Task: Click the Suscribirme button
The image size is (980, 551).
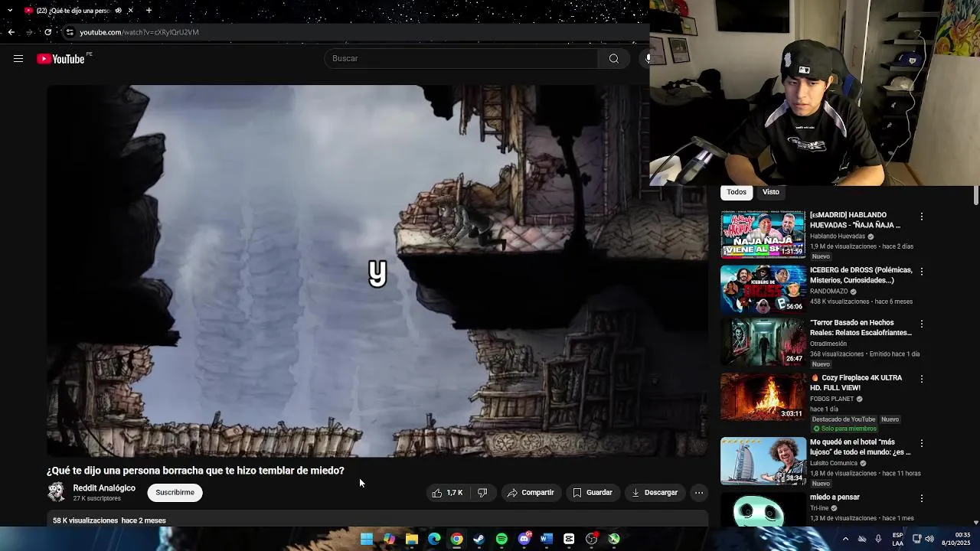Action: pyautogui.click(x=175, y=493)
